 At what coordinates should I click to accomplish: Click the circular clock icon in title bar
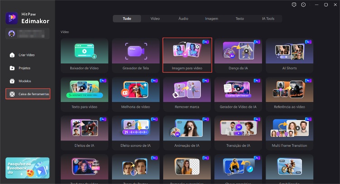pyautogui.click(x=303, y=5)
